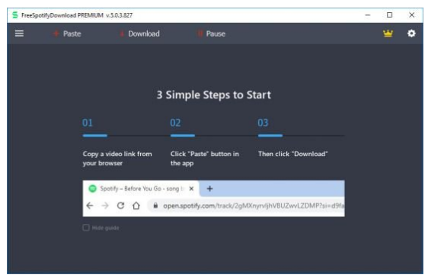Viewport: 428px width, 278px height.
Task: Click 'Copy a video link from your browser' text
Action: coord(117,158)
